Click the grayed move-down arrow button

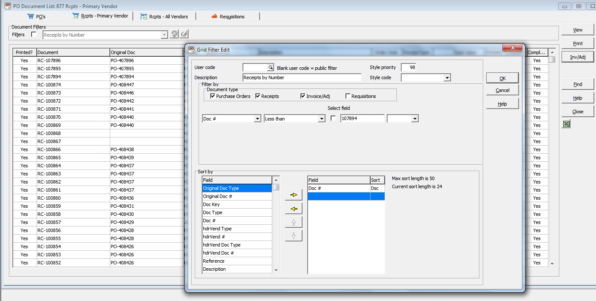coord(294,236)
